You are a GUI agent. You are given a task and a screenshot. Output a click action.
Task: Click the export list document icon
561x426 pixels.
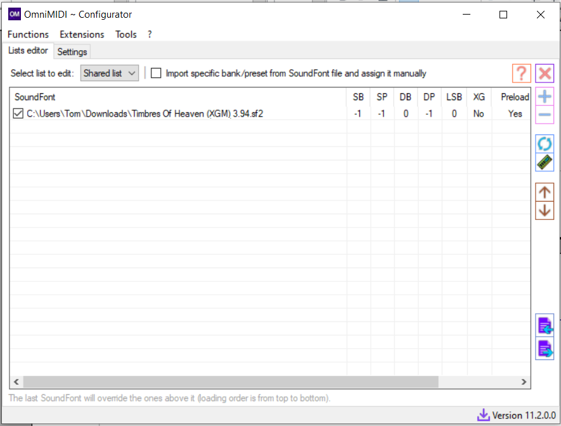pyautogui.click(x=545, y=349)
